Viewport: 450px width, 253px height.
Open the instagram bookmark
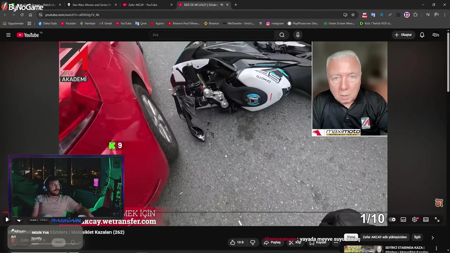275,24
